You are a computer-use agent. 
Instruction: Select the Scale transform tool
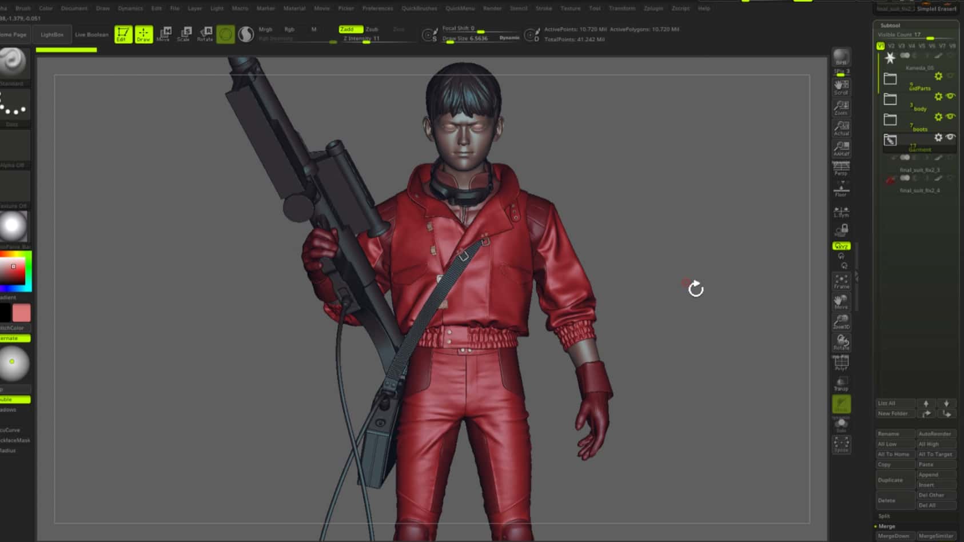coord(184,34)
